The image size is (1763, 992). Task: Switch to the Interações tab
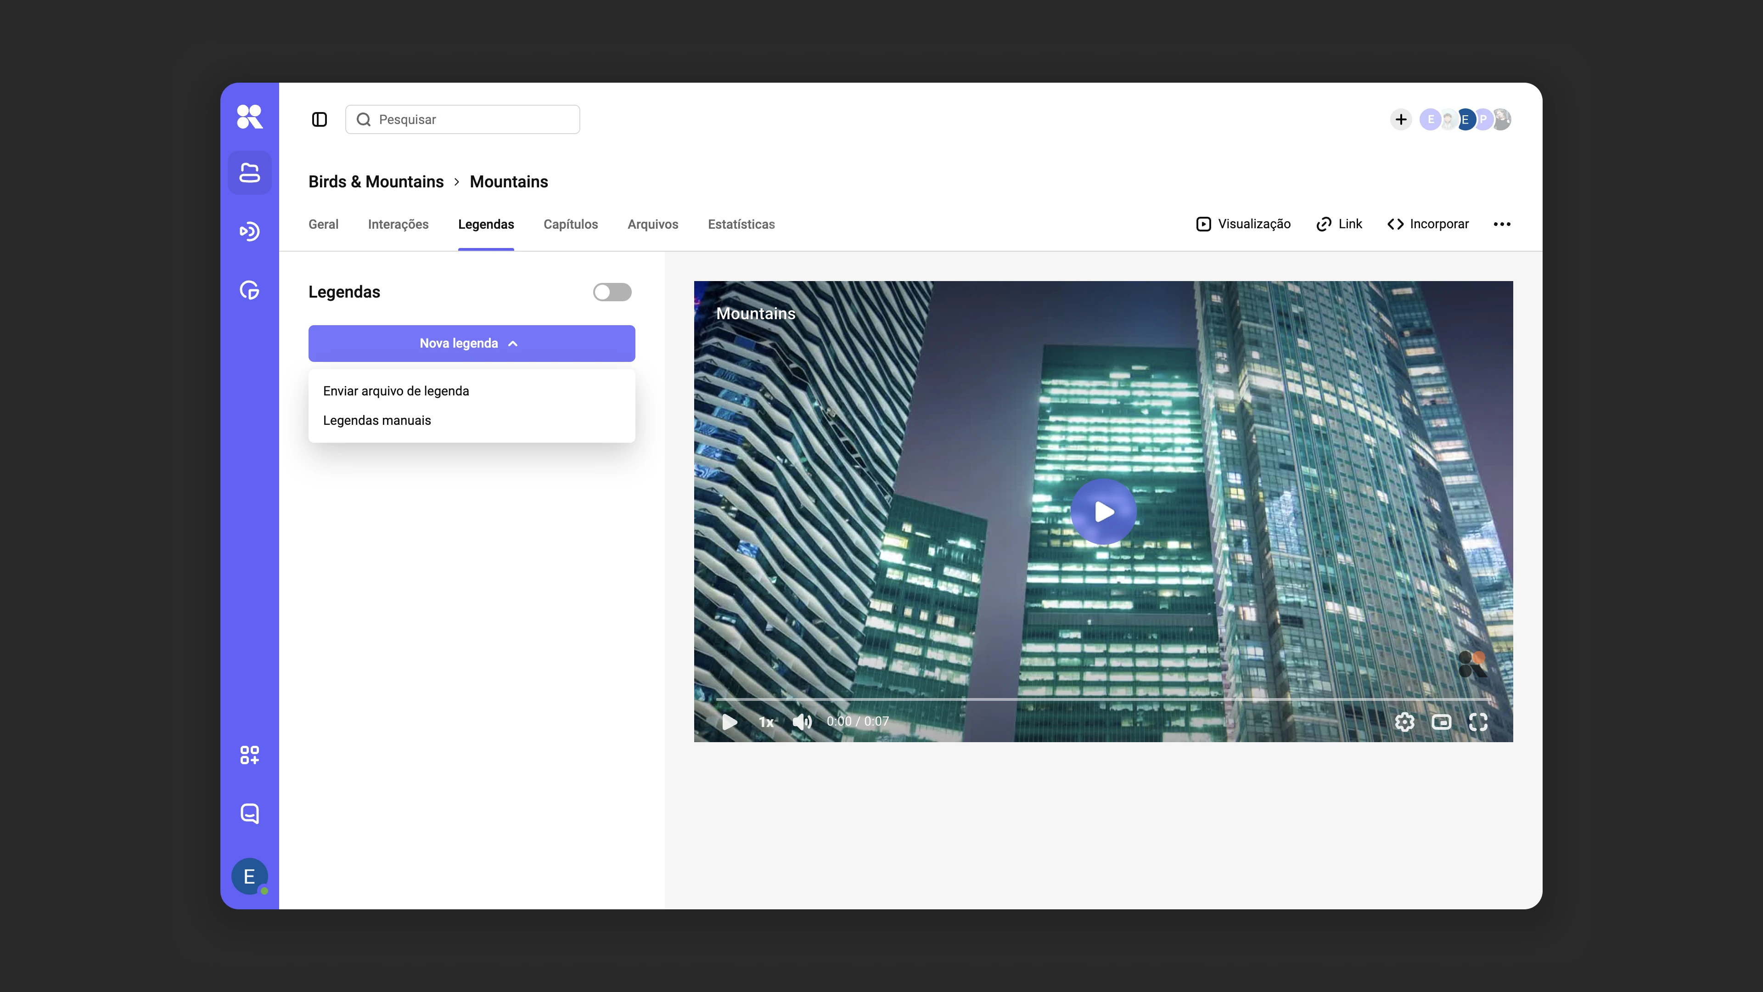point(398,225)
